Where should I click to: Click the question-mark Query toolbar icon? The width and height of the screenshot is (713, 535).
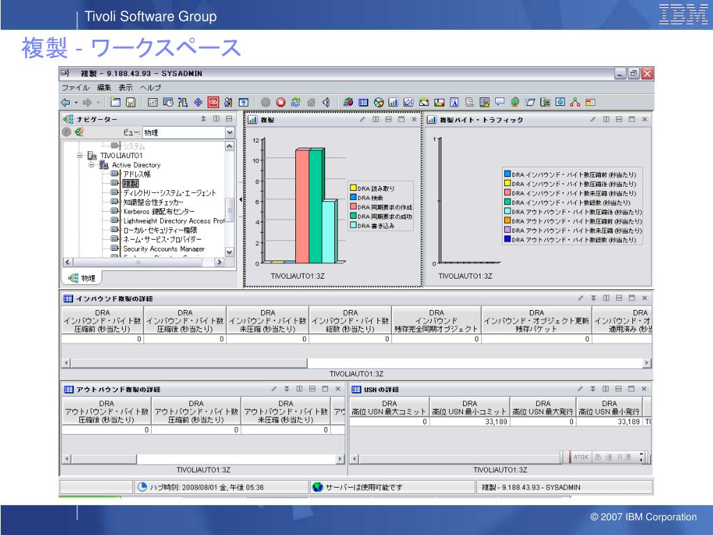pyautogui.click(x=244, y=102)
